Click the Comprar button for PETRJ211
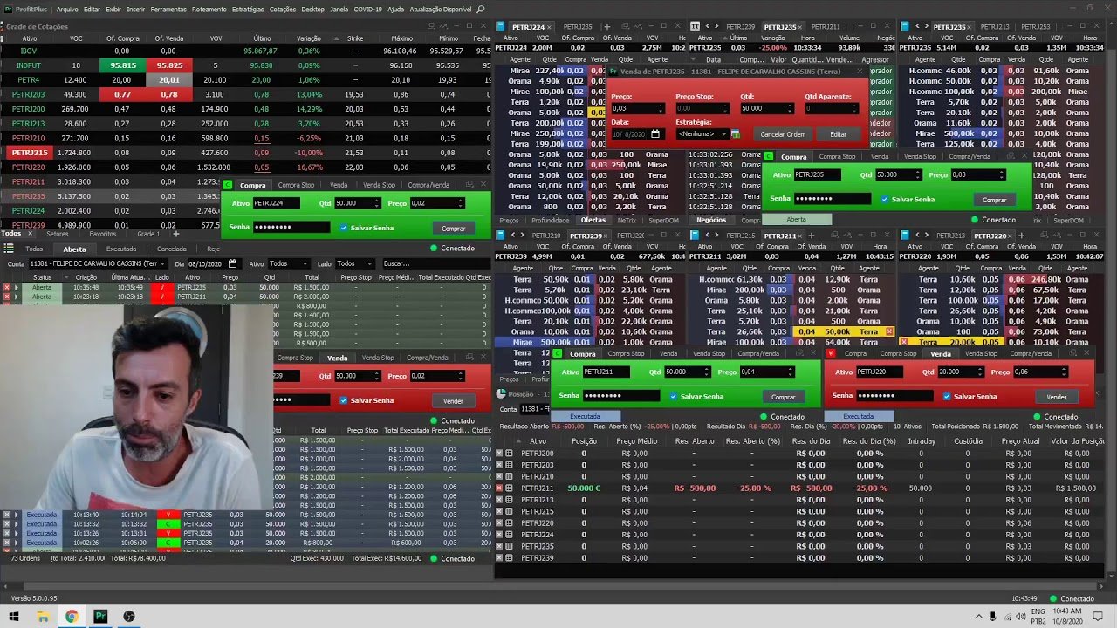 click(x=784, y=397)
